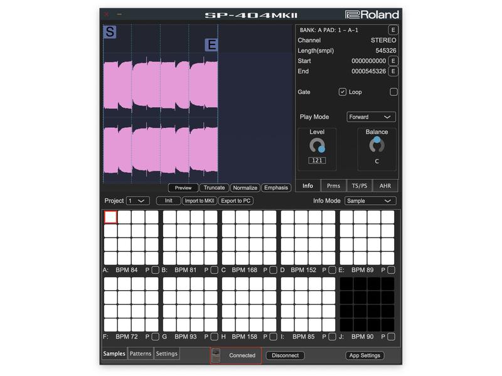This screenshot has height=376, width=502.
Task: Click the Preview button
Action: click(183, 188)
